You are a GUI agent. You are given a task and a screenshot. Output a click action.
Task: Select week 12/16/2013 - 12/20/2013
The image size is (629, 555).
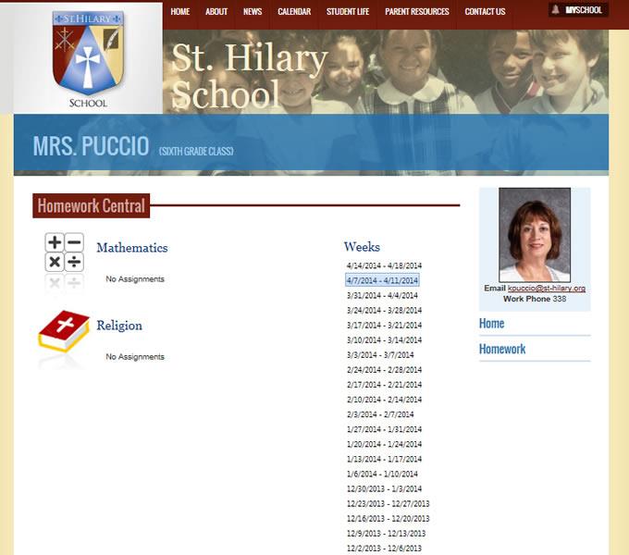tap(388, 518)
